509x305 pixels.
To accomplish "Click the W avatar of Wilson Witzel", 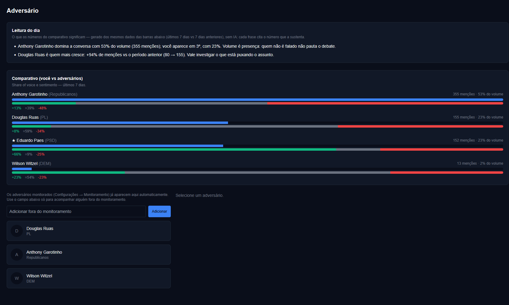I will (x=17, y=278).
